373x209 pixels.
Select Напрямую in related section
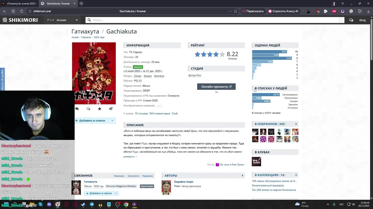(119, 176)
